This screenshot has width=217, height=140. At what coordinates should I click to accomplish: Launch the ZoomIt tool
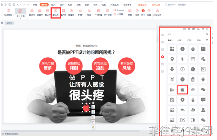tap(119, 10)
